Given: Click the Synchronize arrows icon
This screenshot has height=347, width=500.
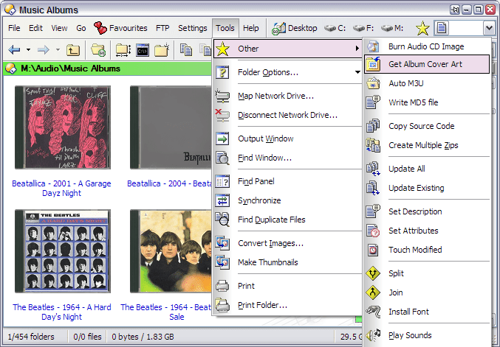Looking at the screenshot, I should tap(222, 200).
